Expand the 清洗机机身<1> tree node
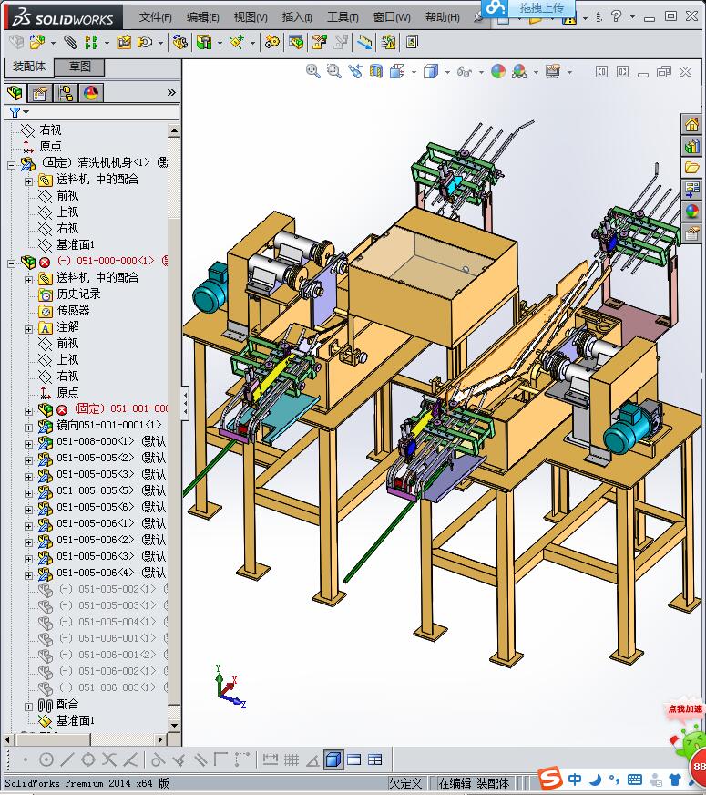Screen dimensions: 706x795 pos(12,165)
